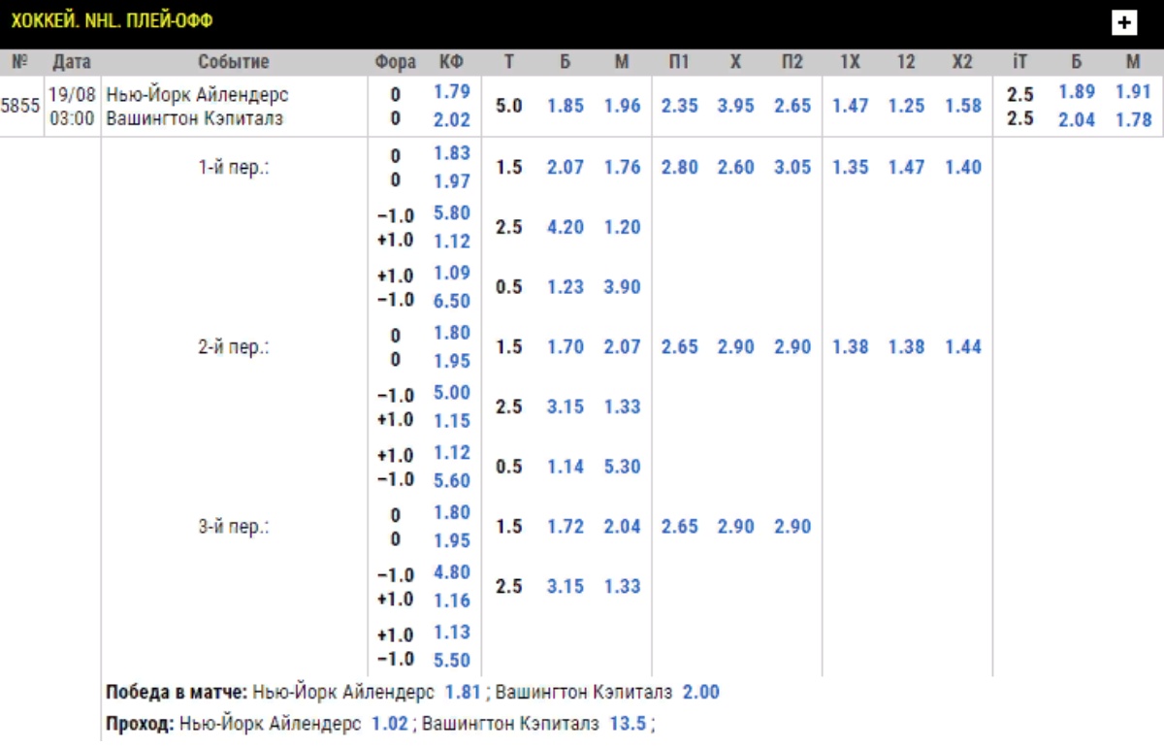
Task: Pick handicap -1.0 odds 4.80
Action: tap(452, 572)
